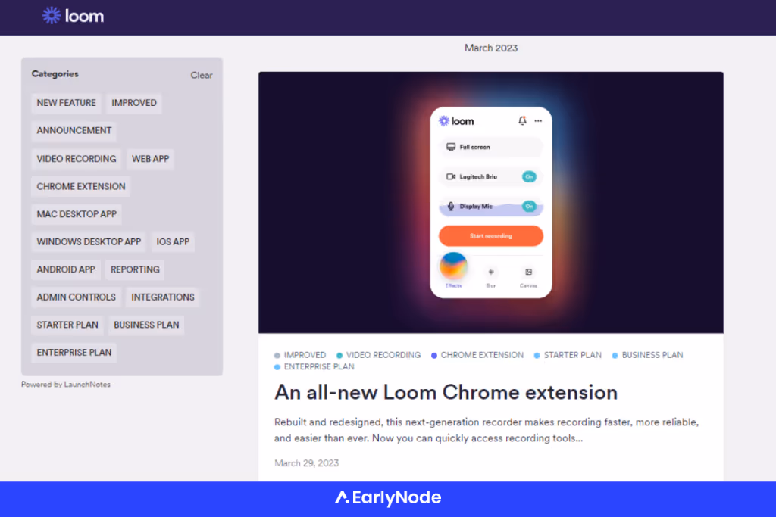
Task: Open the article 'An all-new Loom Chrome extension'
Action: tap(446, 392)
